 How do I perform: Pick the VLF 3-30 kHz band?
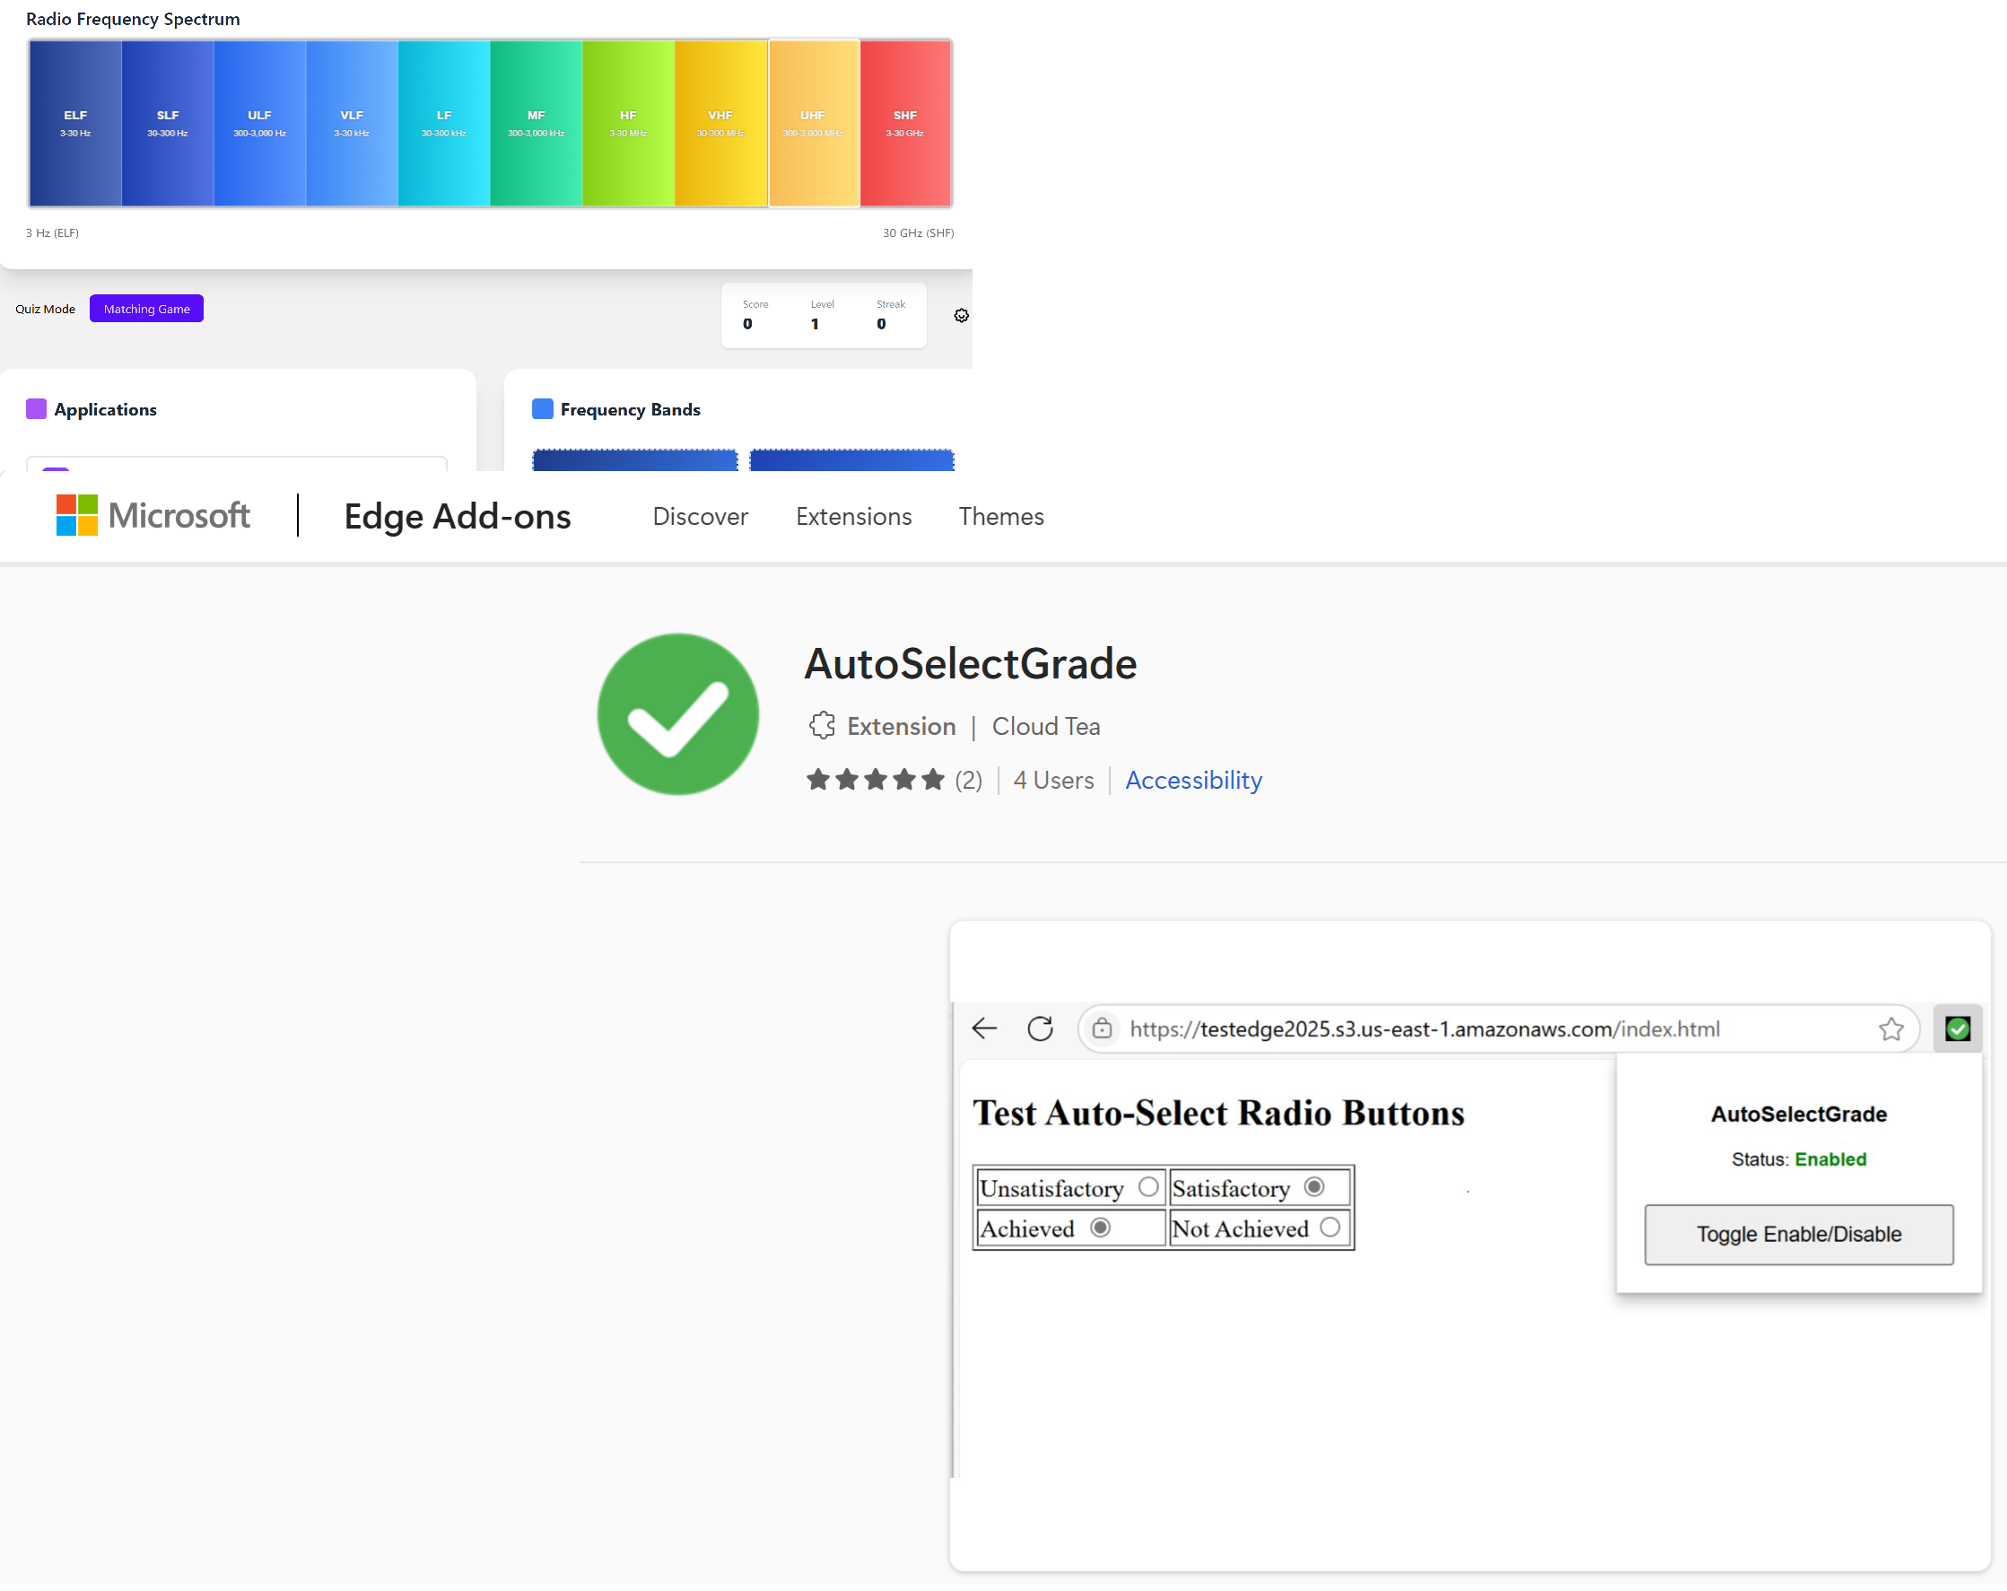click(x=352, y=123)
